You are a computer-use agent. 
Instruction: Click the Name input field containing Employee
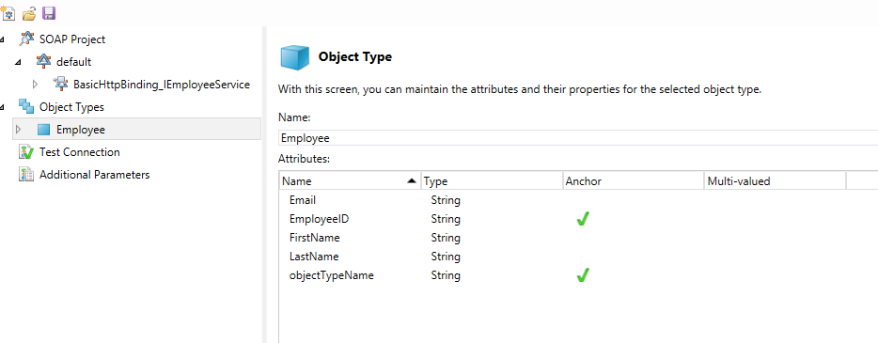[x=578, y=137]
